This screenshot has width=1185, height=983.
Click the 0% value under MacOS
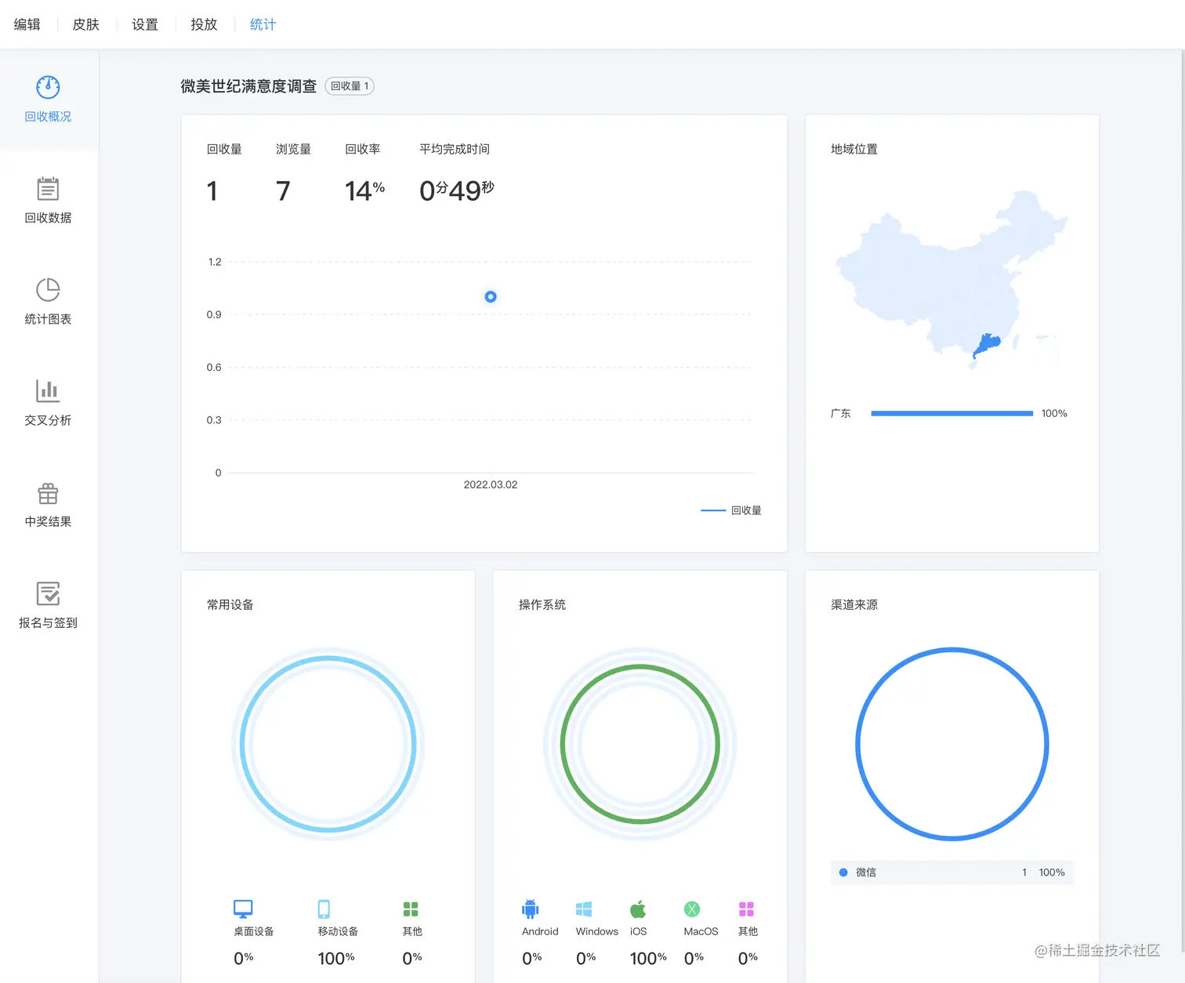[x=694, y=958]
